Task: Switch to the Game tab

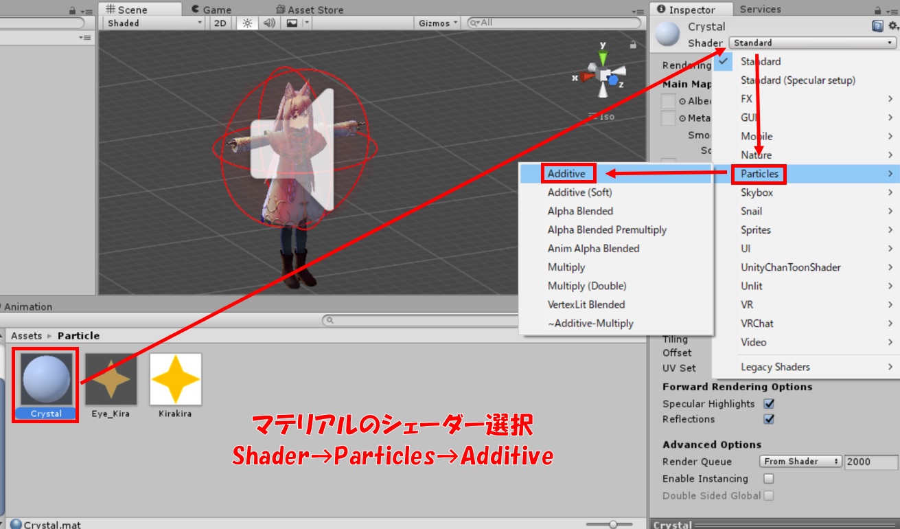Action: [x=211, y=10]
